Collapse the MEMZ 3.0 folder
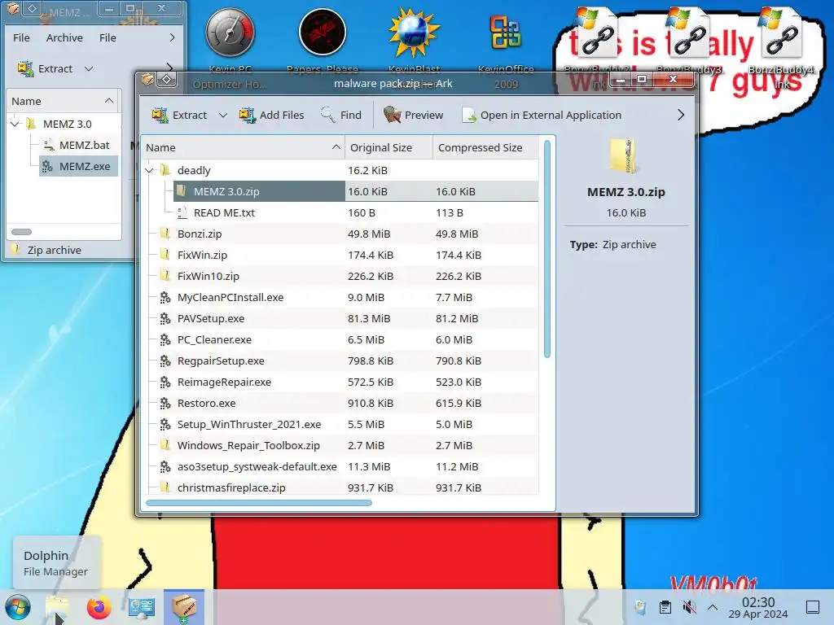The image size is (834, 625). (15, 124)
